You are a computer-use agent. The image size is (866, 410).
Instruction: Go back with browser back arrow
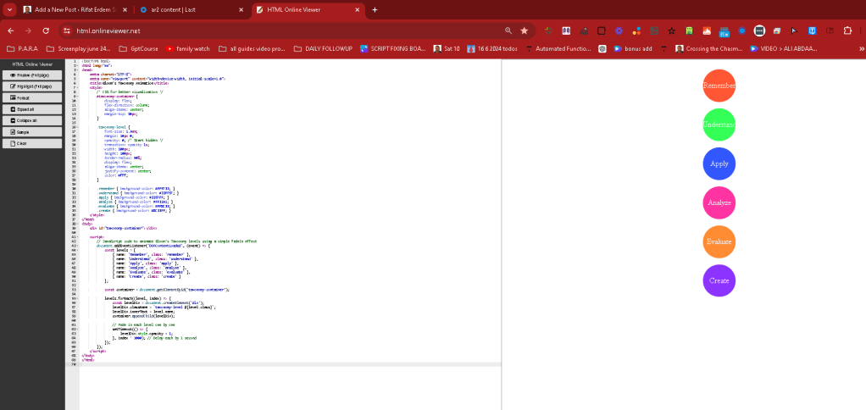coord(10,30)
